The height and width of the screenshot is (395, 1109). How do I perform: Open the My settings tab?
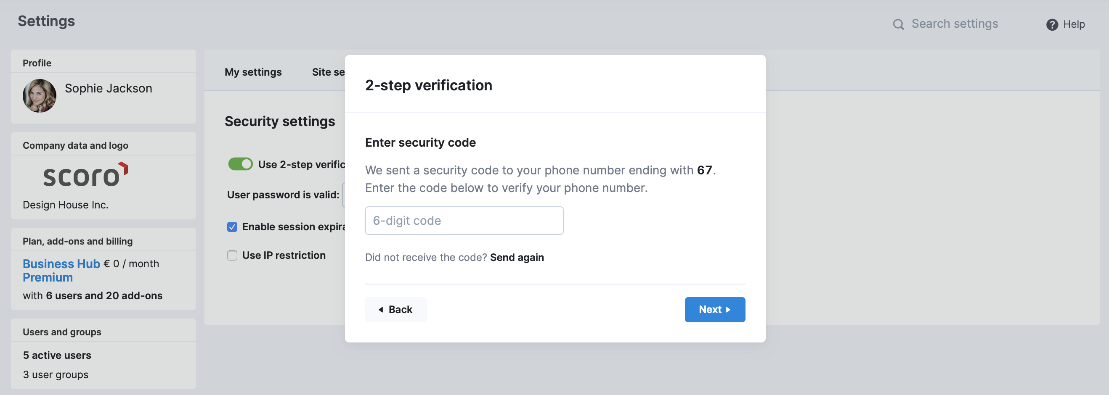253,72
